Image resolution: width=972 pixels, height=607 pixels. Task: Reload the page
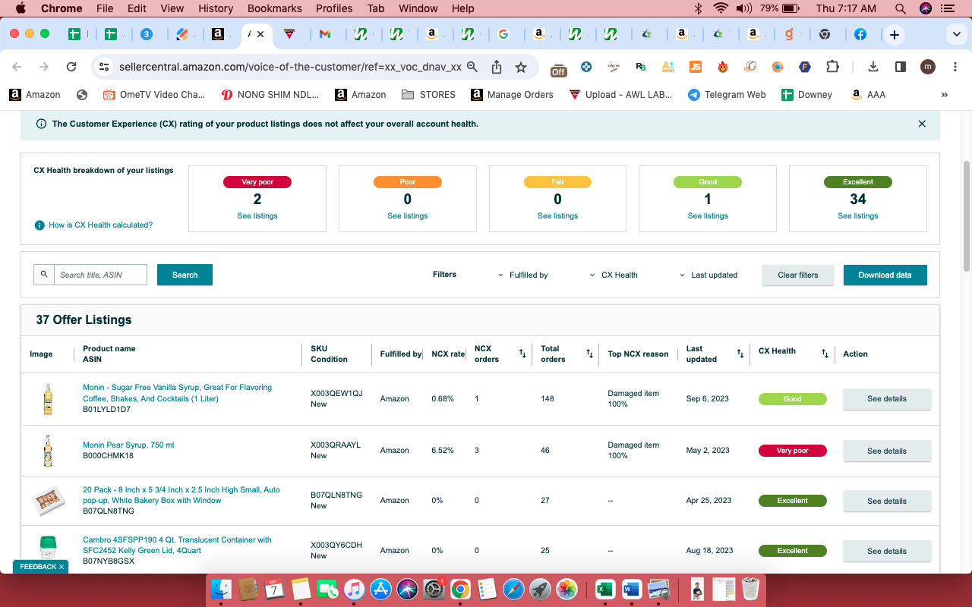coord(71,67)
